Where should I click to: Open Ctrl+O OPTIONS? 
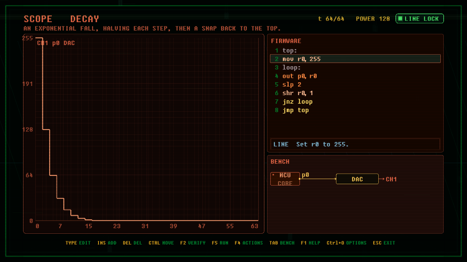click(347, 243)
